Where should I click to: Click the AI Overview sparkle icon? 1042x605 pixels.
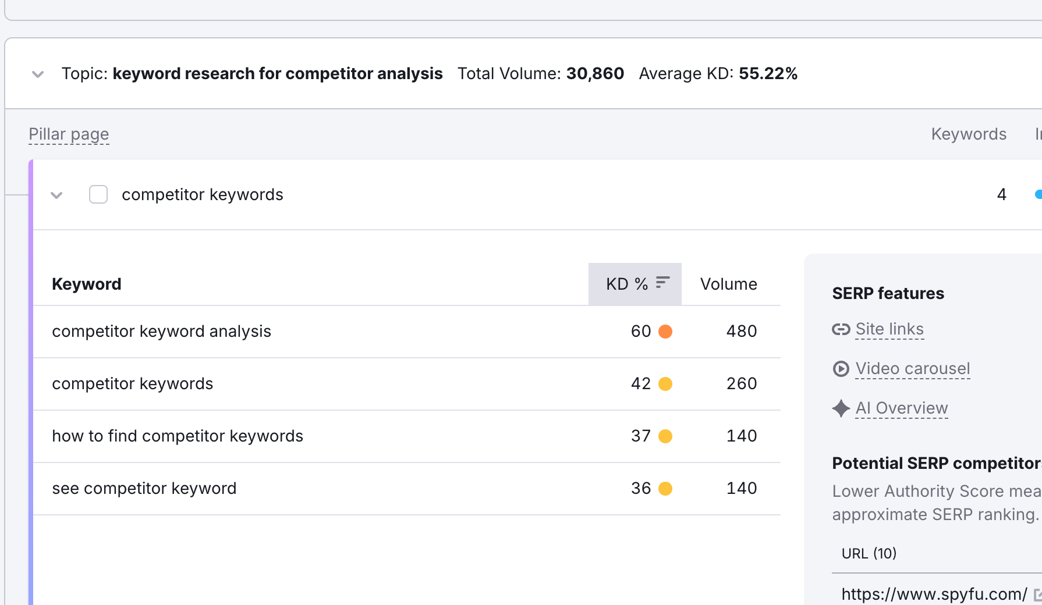point(841,408)
